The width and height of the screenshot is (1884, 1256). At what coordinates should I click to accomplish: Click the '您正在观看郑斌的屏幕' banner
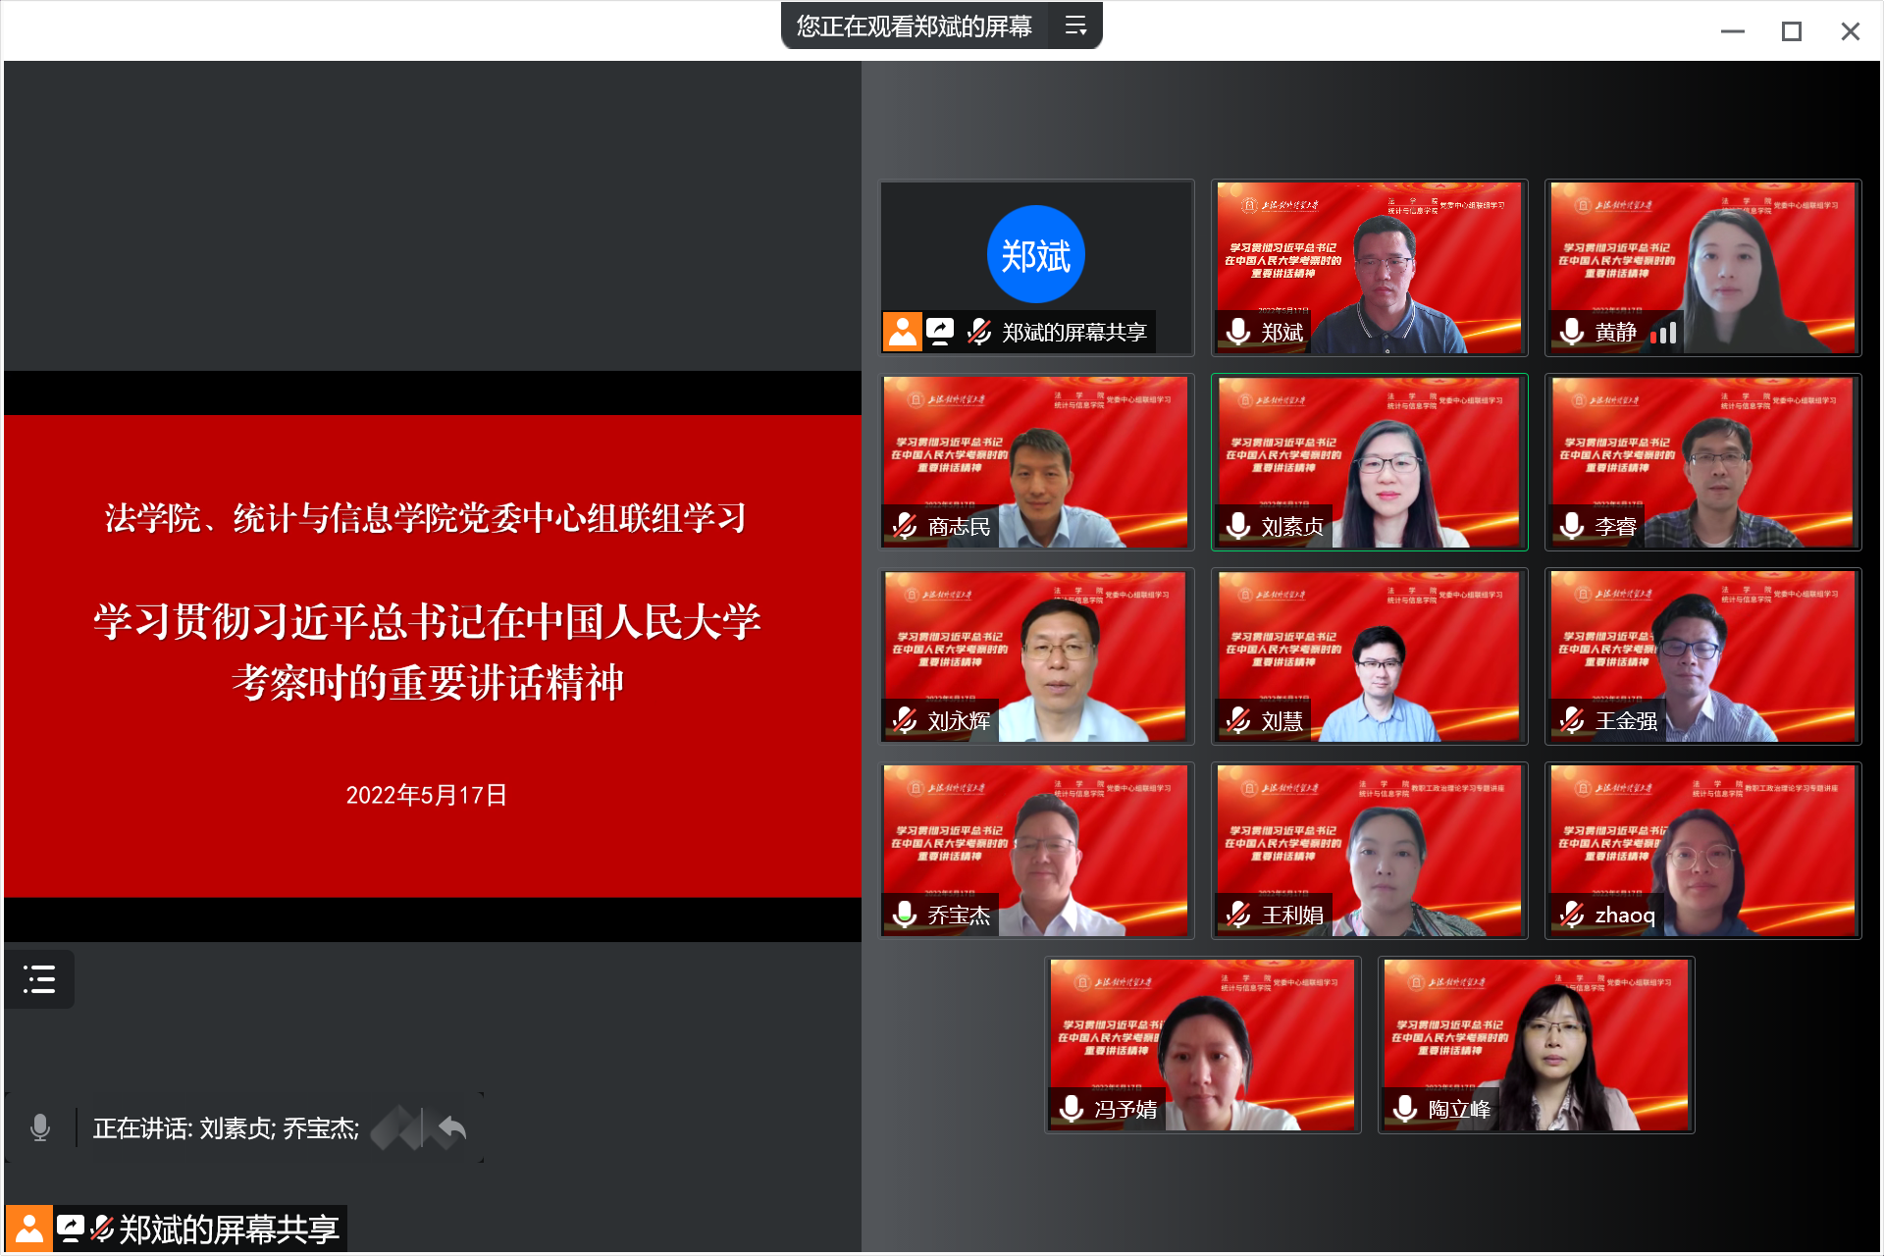(x=914, y=26)
